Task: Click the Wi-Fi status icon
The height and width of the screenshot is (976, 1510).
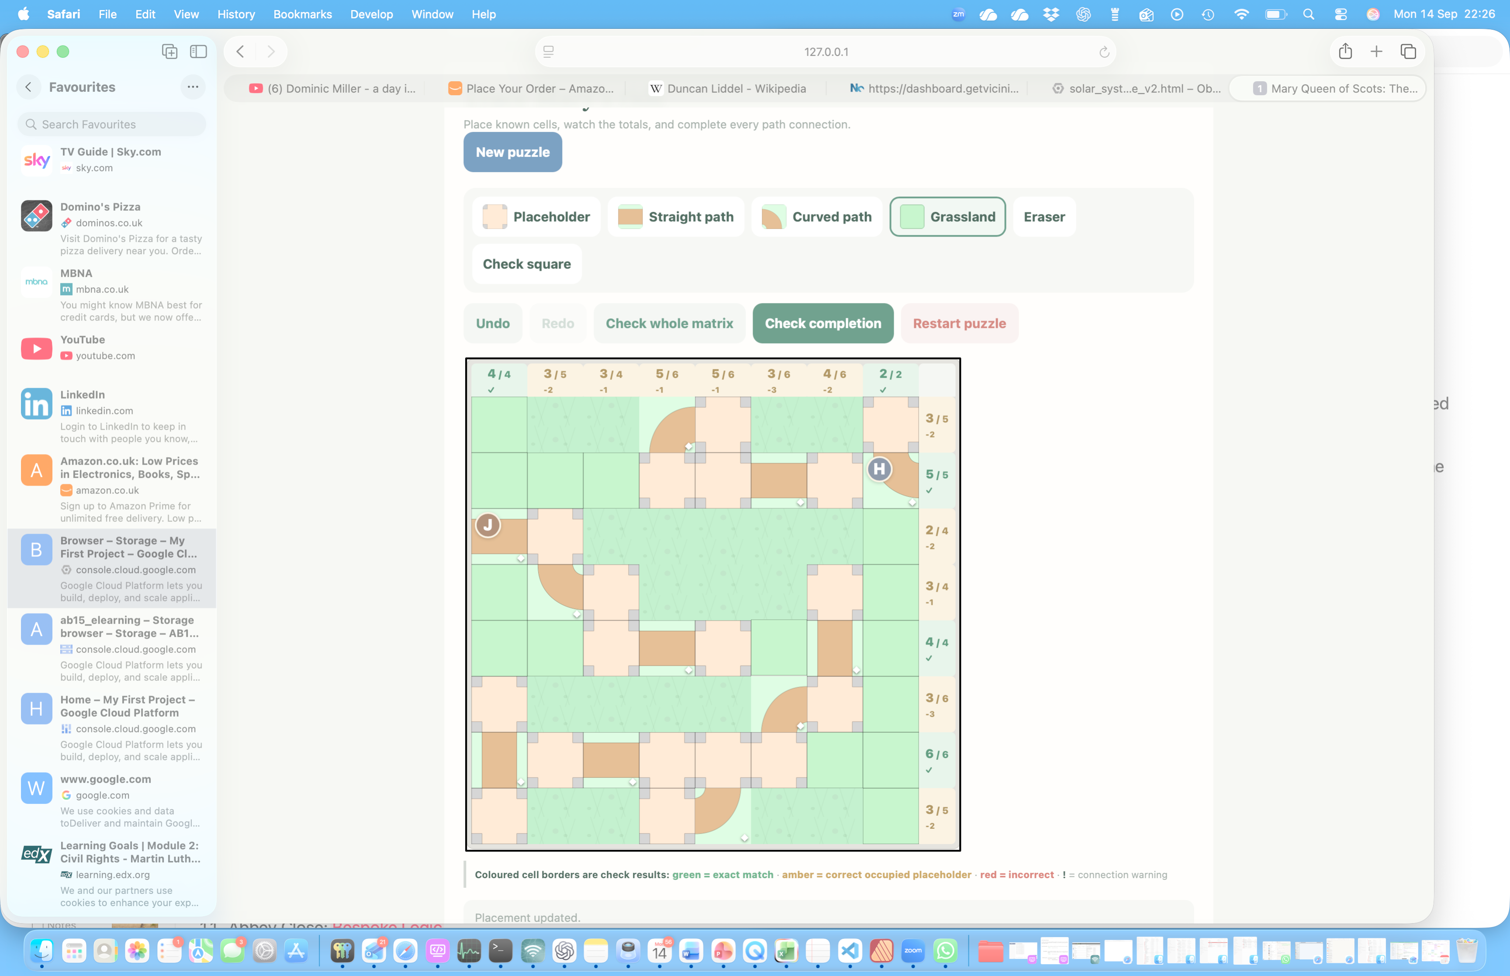Action: (1241, 14)
